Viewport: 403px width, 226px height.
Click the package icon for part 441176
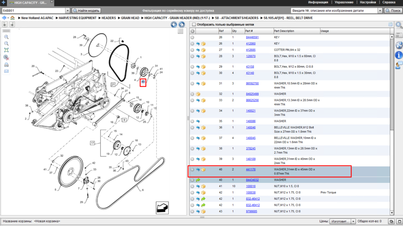click(x=203, y=170)
